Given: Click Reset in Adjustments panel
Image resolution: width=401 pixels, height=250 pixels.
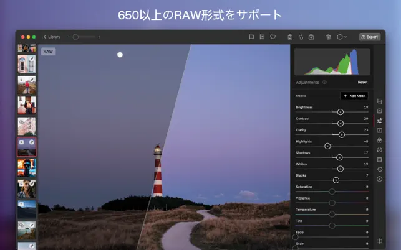Looking at the screenshot, I should pyautogui.click(x=362, y=82).
